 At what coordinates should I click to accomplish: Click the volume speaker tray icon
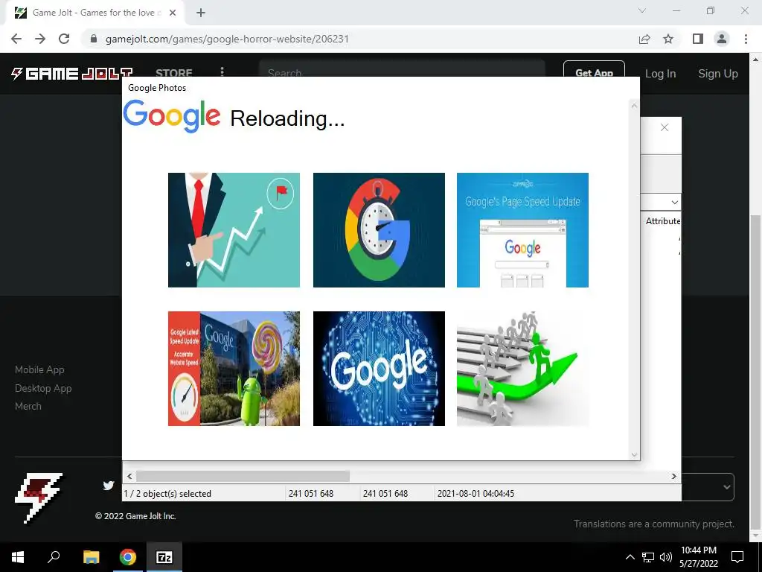666,557
